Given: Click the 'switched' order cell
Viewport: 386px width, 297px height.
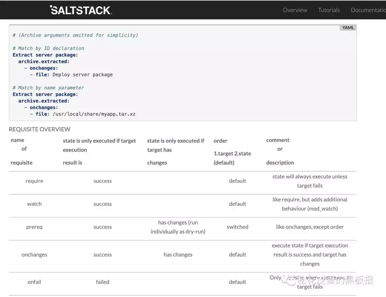Looking at the screenshot, I should [237, 227].
